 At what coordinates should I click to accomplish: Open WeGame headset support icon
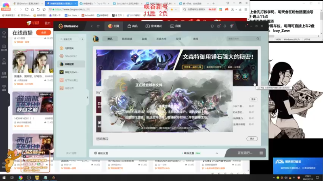coord(212,26)
